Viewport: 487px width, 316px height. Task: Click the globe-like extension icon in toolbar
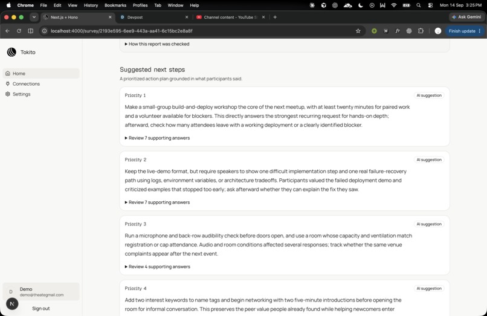click(x=409, y=31)
